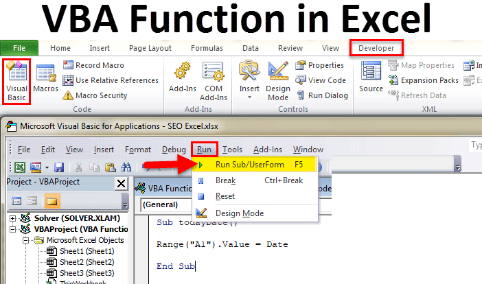Click Run Dialog button
The width and height of the screenshot is (482, 284).
tap(322, 95)
